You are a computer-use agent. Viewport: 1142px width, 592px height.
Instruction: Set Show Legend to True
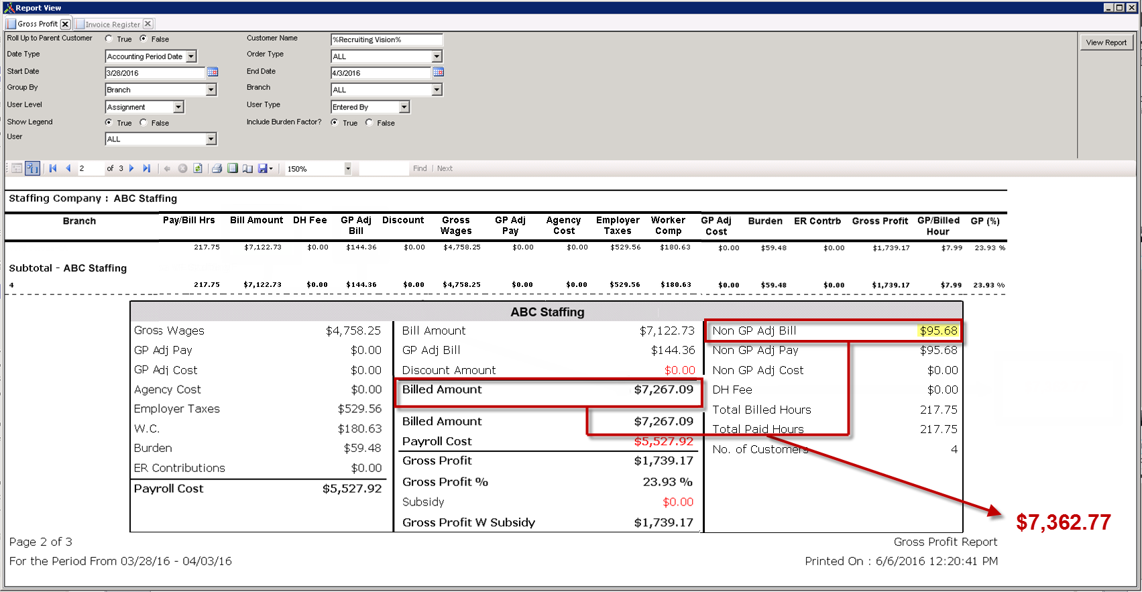[x=109, y=123]
